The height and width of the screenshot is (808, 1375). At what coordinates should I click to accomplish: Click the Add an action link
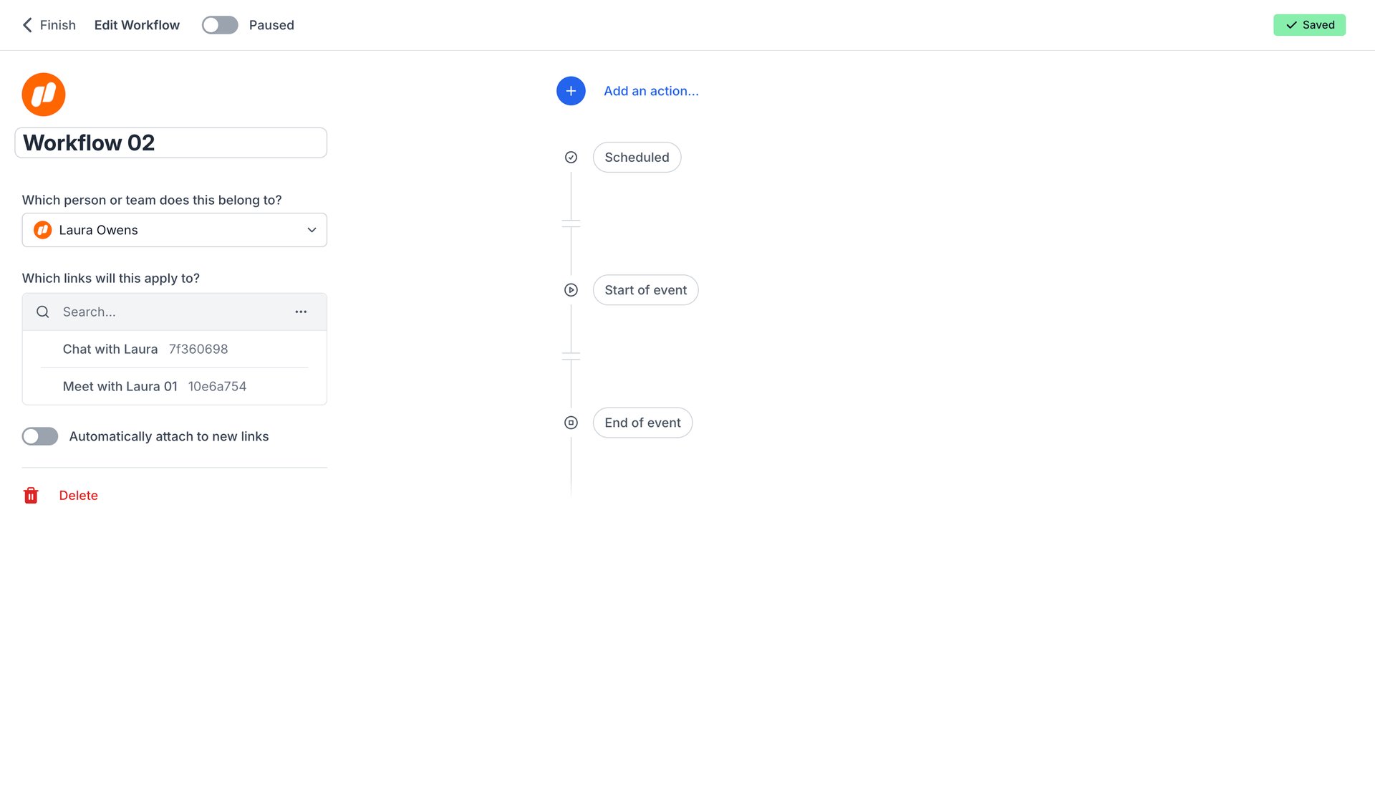point(651,91)
